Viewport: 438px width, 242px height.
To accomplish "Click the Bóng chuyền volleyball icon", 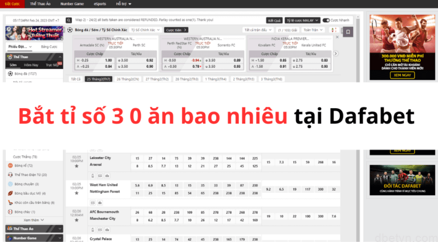I will [x=10, y=184].
